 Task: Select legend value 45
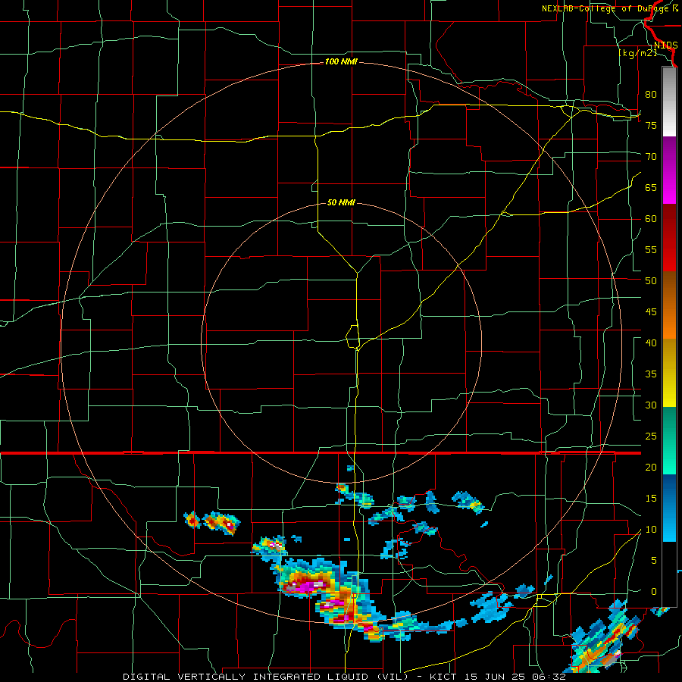tap(651, 312)
